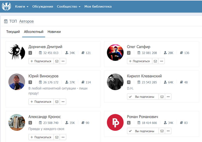This screenshot has height=142, width=202.
Task: Open more options for Роман Романович
Action: tap(168, 131)
